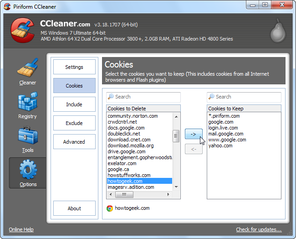Select docs.google.com cookie
Image resolution: width=296 pixels, height=239 pixels.
pyautogui.click(x=140, y=128)
